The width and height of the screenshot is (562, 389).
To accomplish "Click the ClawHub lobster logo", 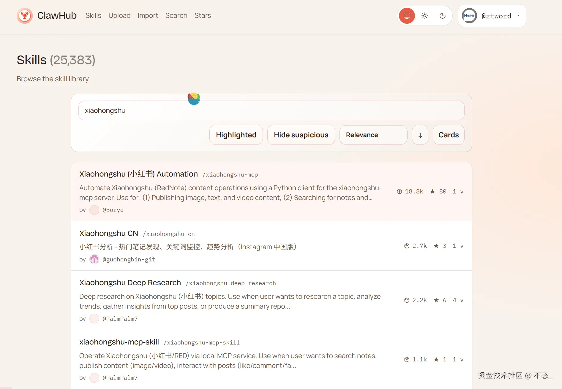I will point(25,15).
